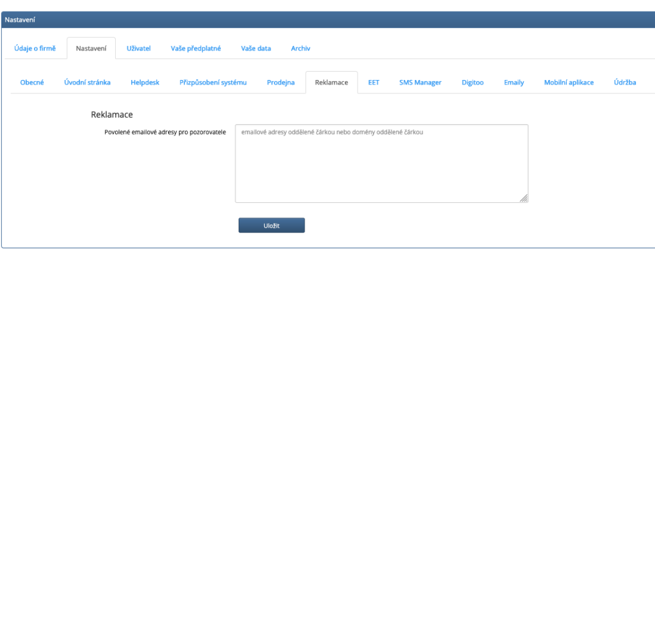Image resolution: width=655 pixels, height=629 pixels.
Task: Show the Archiv tab
Action: pos(301,49)
